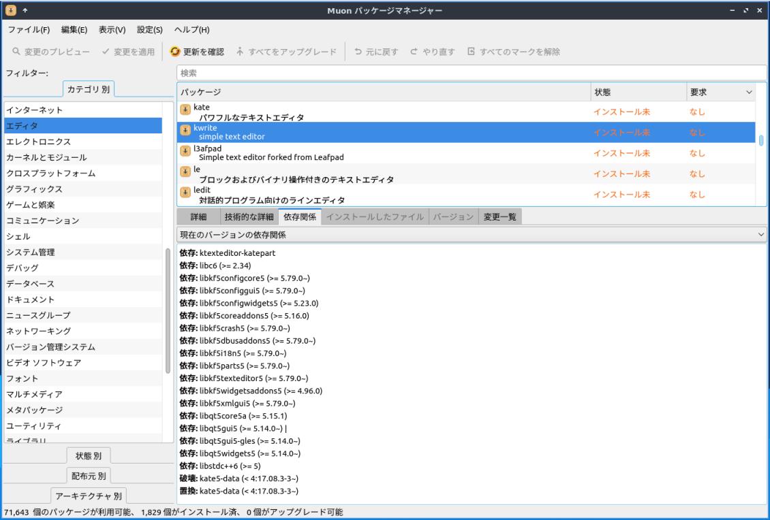
Task: Select the l3afpad package row
Action: 466,153
